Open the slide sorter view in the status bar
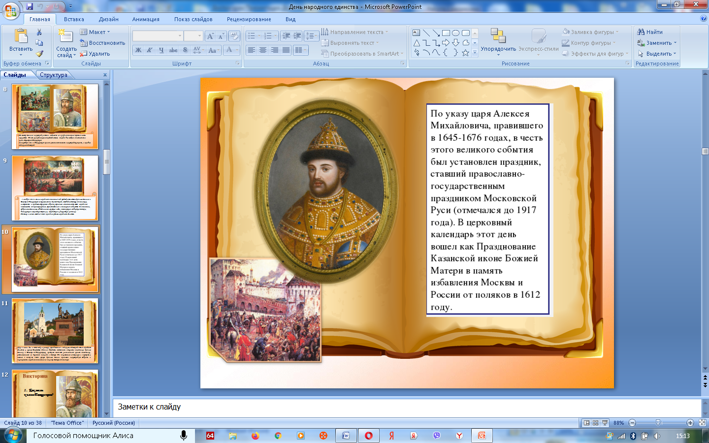Viewport: 709px width, 443px height. (x=595, y=423)
